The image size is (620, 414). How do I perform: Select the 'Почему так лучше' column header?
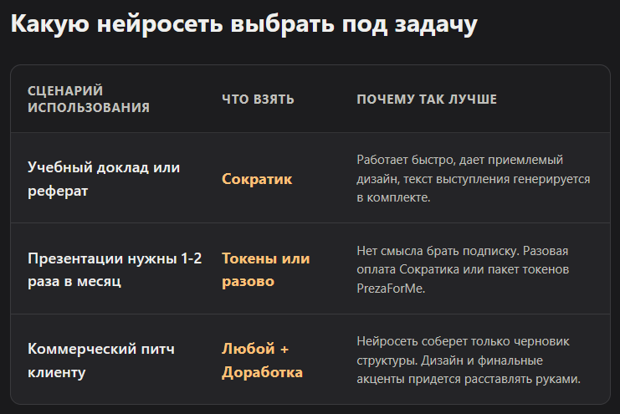(427, 100)
